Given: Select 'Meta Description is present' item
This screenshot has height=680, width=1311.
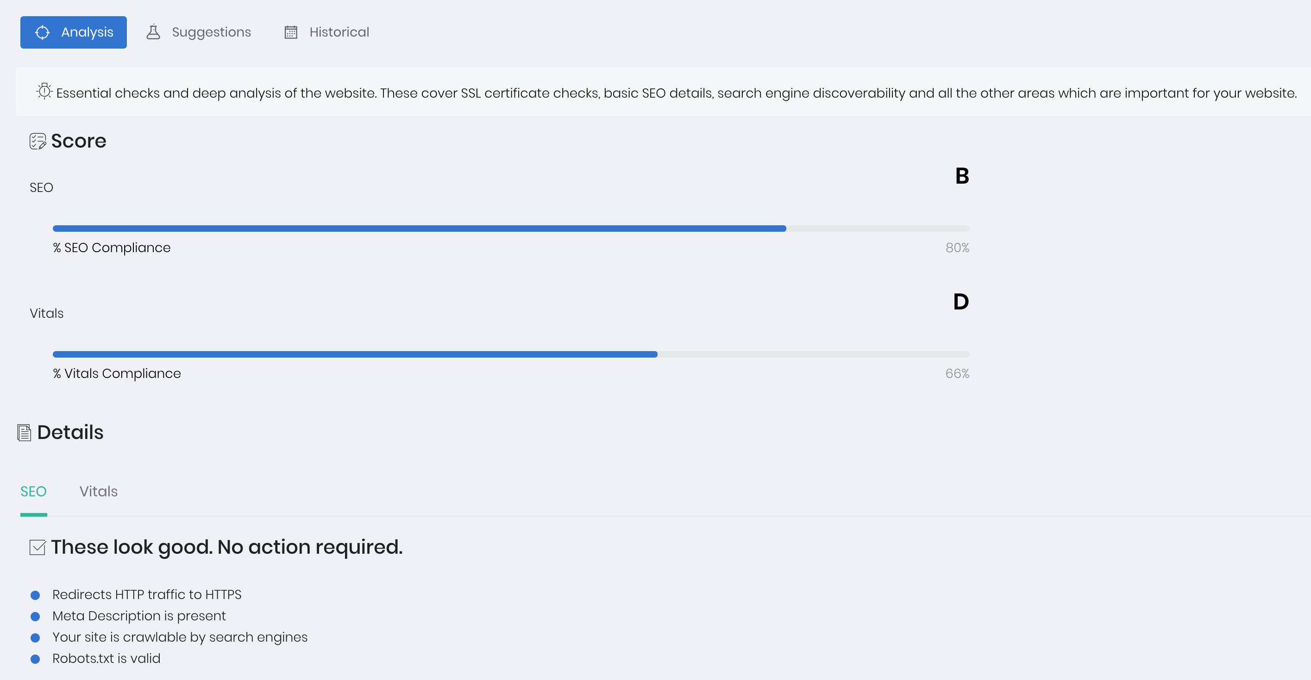Looking at the screenshot, I should click(139, 616).
